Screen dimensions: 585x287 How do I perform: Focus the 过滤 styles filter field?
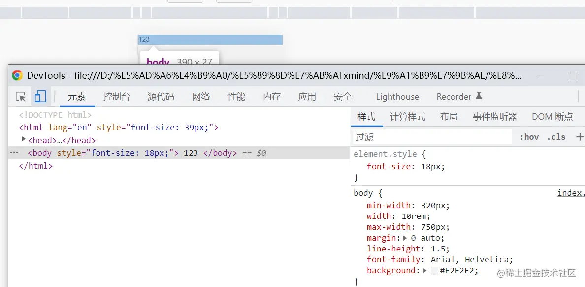click(x=432, y=137)
